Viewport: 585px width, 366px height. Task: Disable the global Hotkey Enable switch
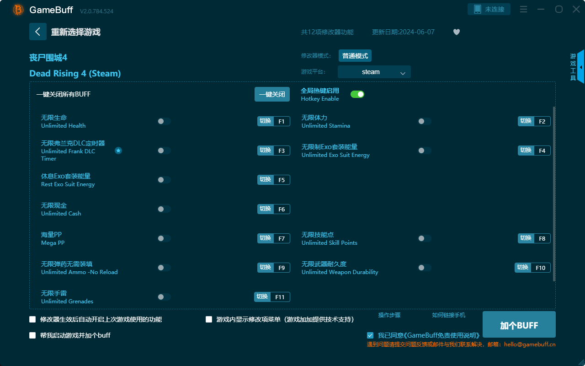357,94
